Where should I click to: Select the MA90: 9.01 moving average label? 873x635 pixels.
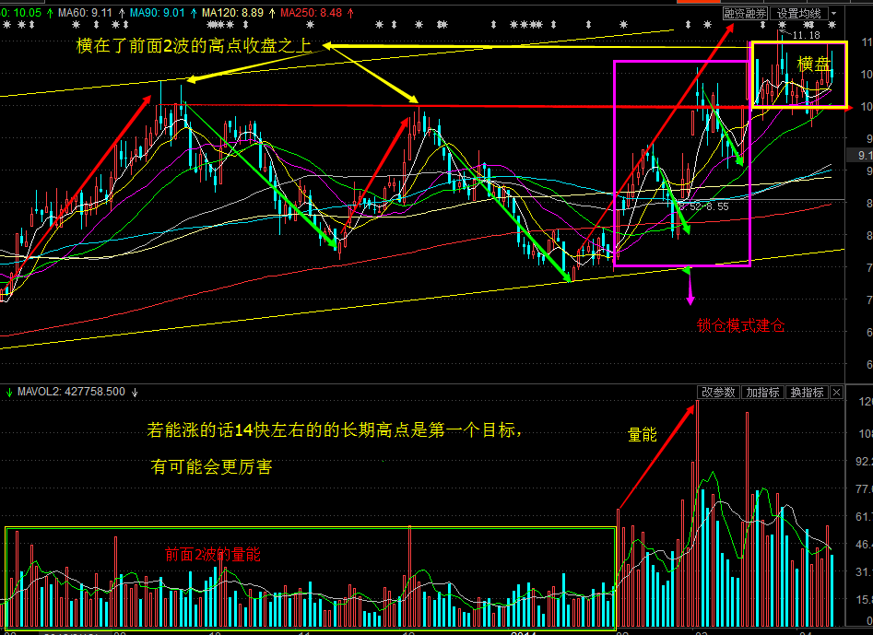(157, 13)
